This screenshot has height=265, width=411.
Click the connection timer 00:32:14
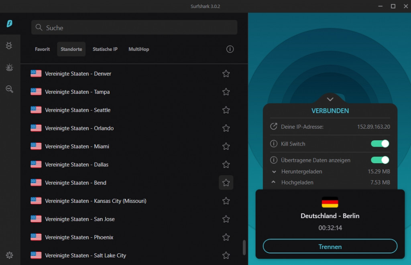point(330,228)
